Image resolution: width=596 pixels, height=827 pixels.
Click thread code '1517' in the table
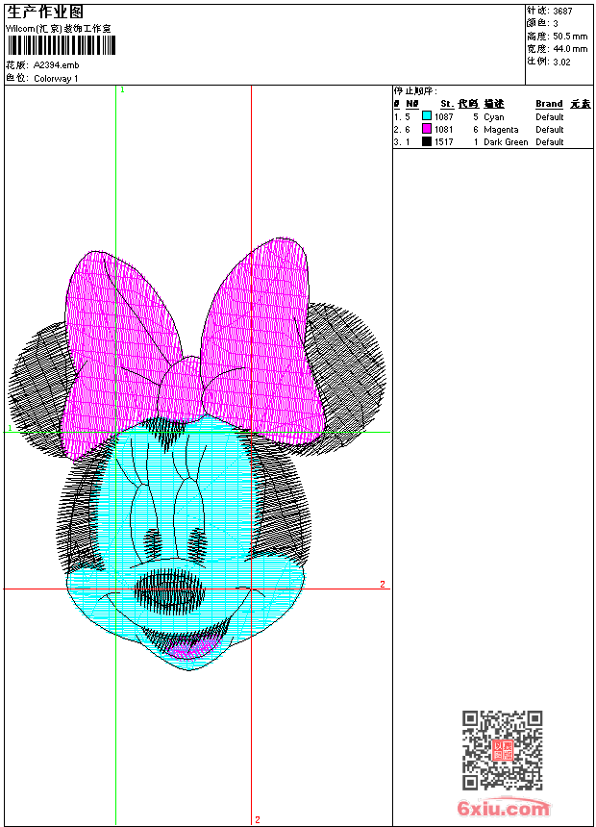[443, 142]
